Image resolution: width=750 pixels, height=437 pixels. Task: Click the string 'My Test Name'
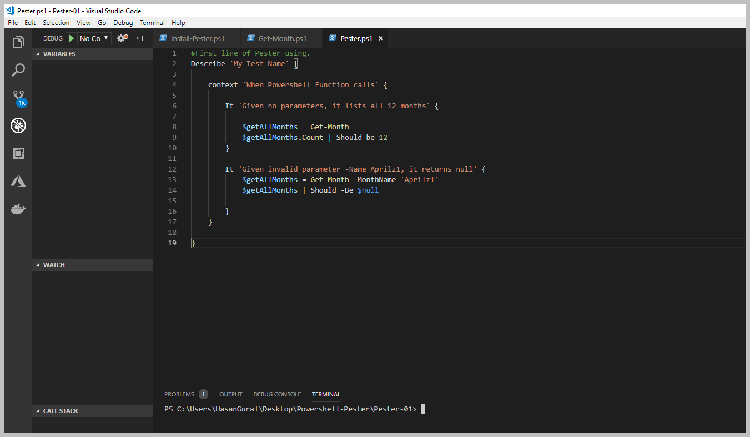tap(259, 63)
